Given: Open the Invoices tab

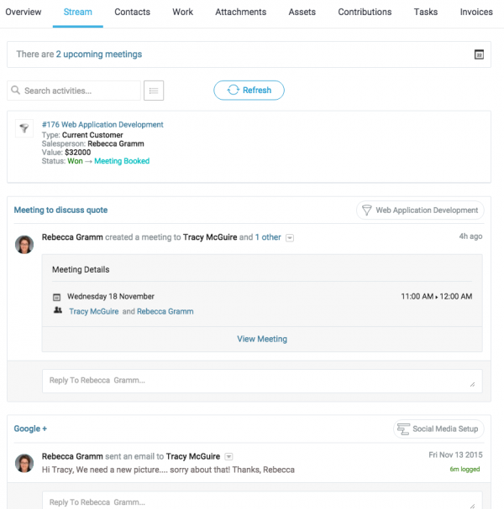Looking at the screenshot, I should coord(476,13).
